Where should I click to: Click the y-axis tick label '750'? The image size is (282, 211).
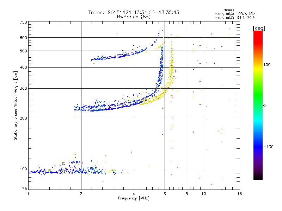[24, 22]
